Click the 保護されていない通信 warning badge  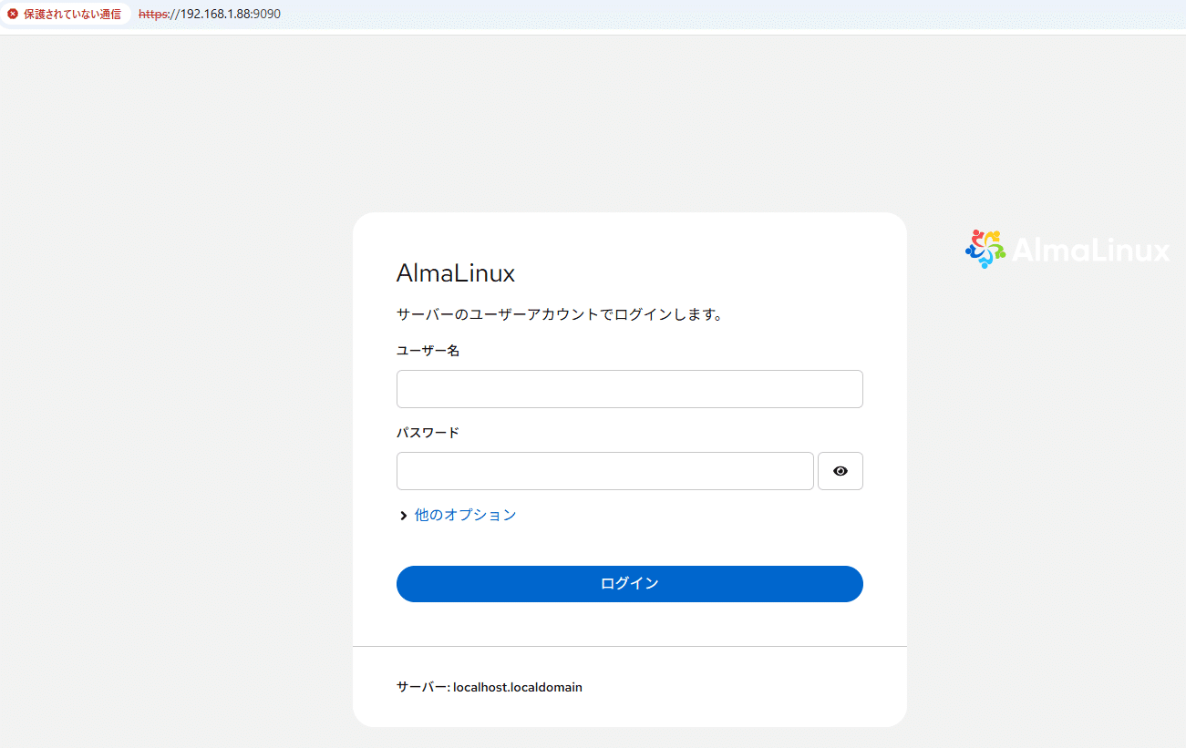(x=64, y=14)
